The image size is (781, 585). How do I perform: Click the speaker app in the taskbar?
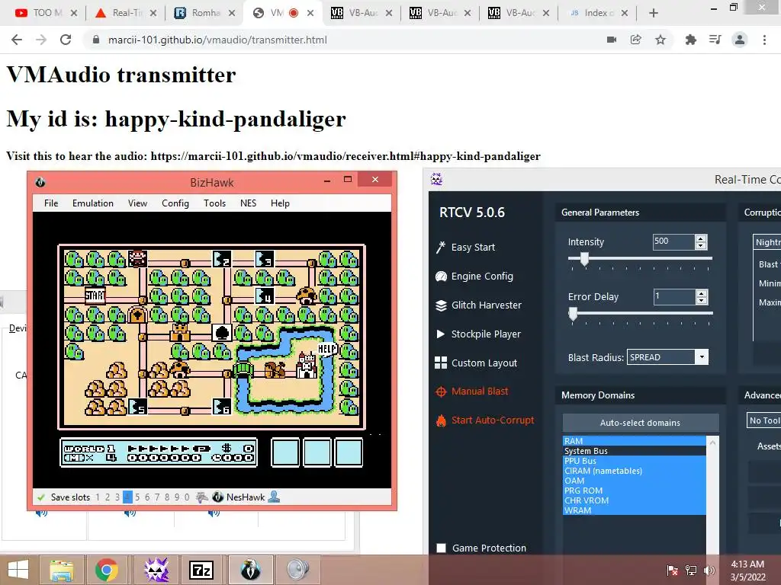coord(298,570)
